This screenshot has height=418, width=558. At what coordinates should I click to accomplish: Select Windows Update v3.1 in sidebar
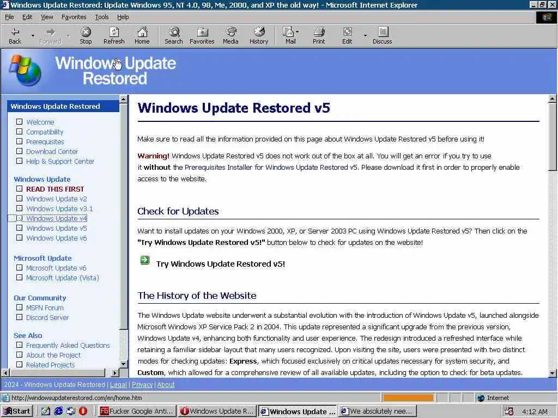pos(59,208)
